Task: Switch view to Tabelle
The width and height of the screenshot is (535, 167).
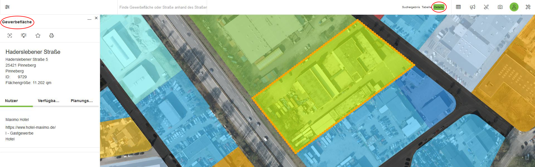Action: point(426,7)
